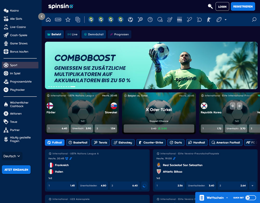Viewport: 260px width, 203px height.
Task: Click the spinsino logo
Action: pos(61,6)
